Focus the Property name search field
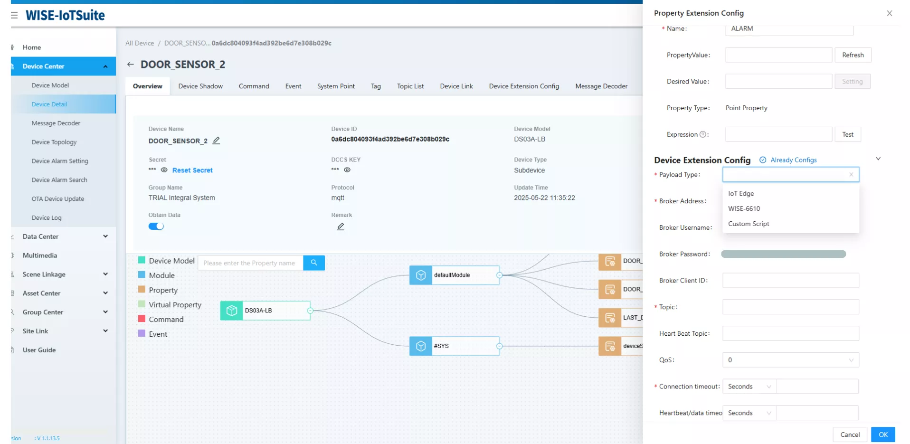This screenshot has width=910, height=444. pos(250,263)
